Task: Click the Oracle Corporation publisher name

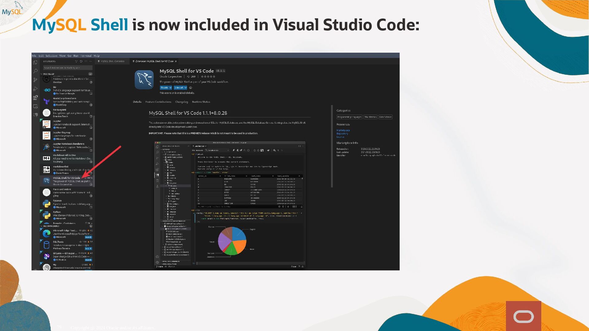Action: (x=171, y=77)
